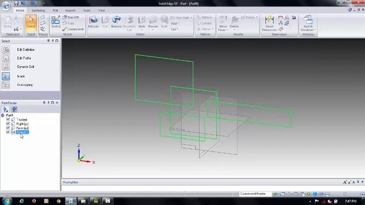Click the Undo icon in quick access toolbar
Viewport: 365px width, 205px height.
pos(23,3)
